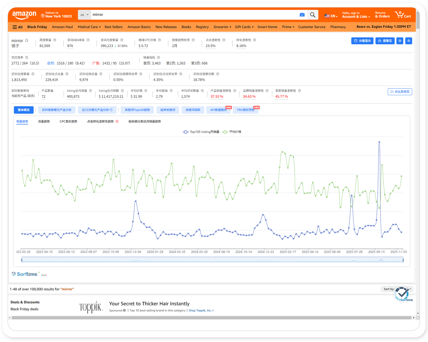Viewport: 428px width, 342px height.
Task: Click into the search box containing mirror
Action: tap(194, 15)
